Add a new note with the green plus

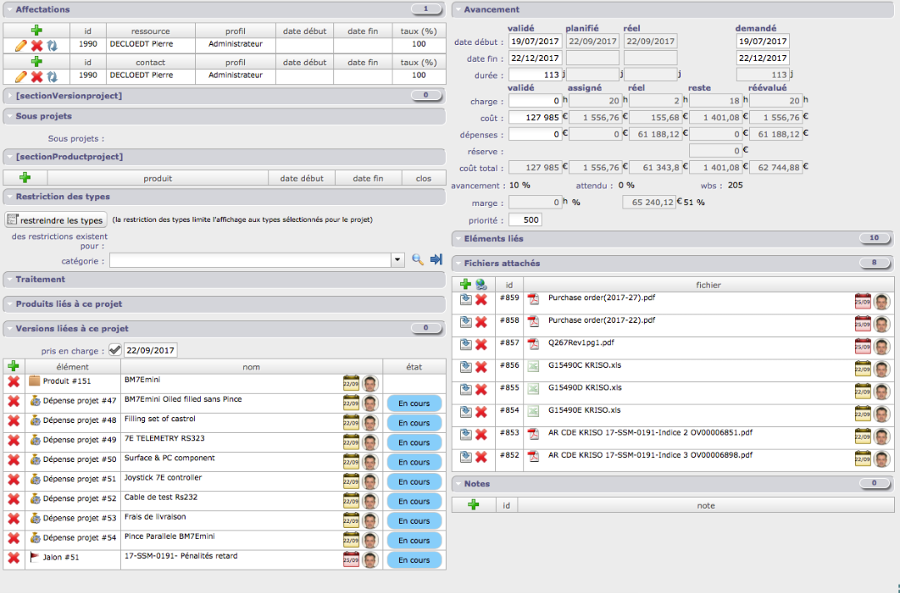[x=473, y=505]
